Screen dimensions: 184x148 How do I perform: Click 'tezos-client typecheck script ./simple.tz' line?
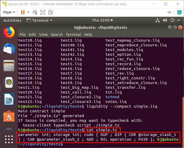[71, 125]
